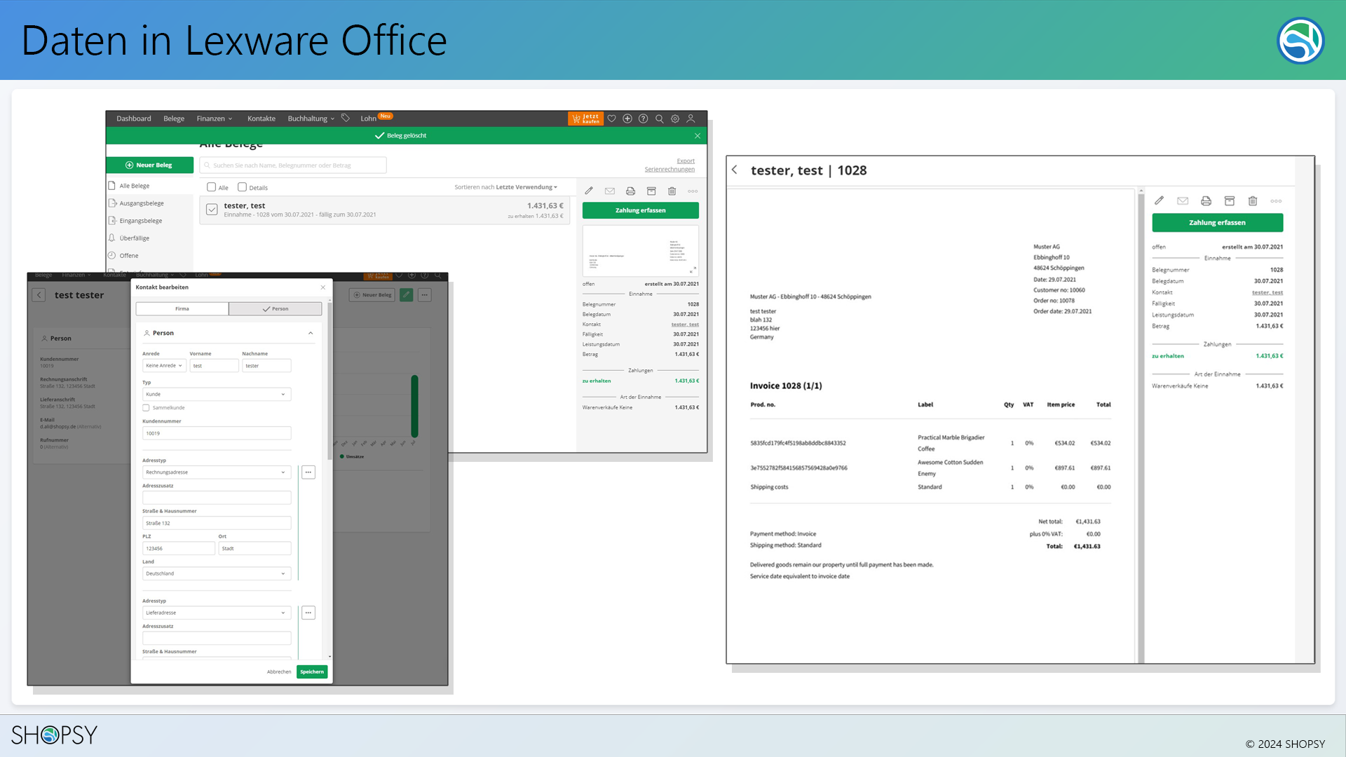
Task: Click printer icon in invoice 1028 view
Action: point(1206,201)
